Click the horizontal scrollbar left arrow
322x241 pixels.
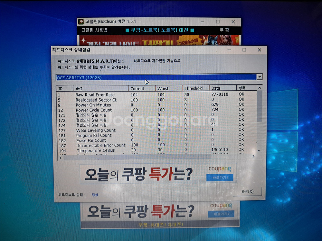61,158
